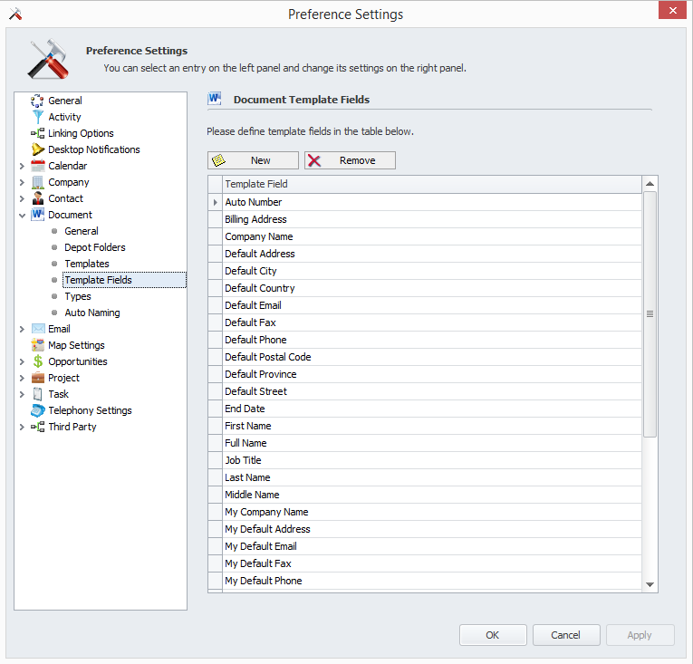Click the Linking Options icon
693x664 pixels.
click(x=38, y=133)
